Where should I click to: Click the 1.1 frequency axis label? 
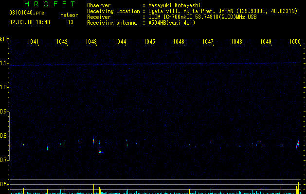click(4, 63)
